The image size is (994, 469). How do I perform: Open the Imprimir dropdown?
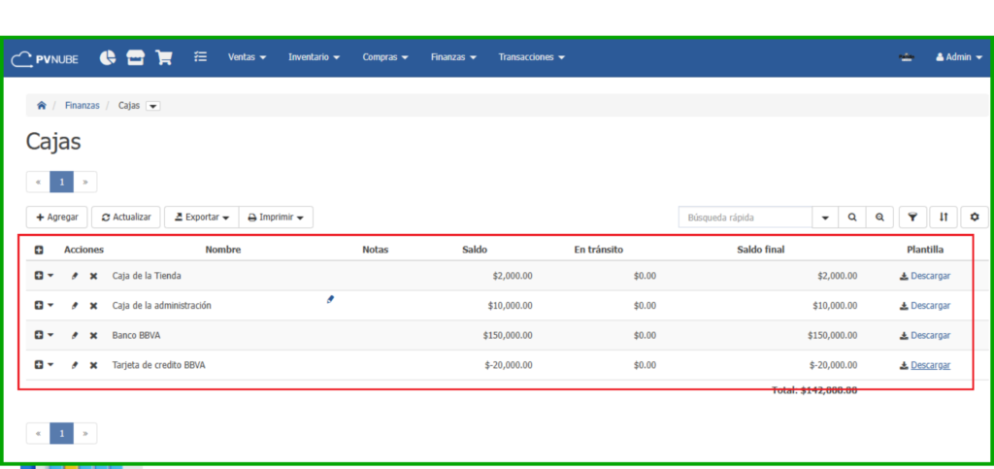click(276, 218)
